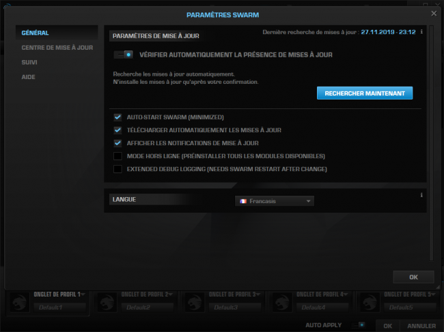444x332 pixels.
Task: Open Centre de mise à jour section
Action: [x=57, y=48]
